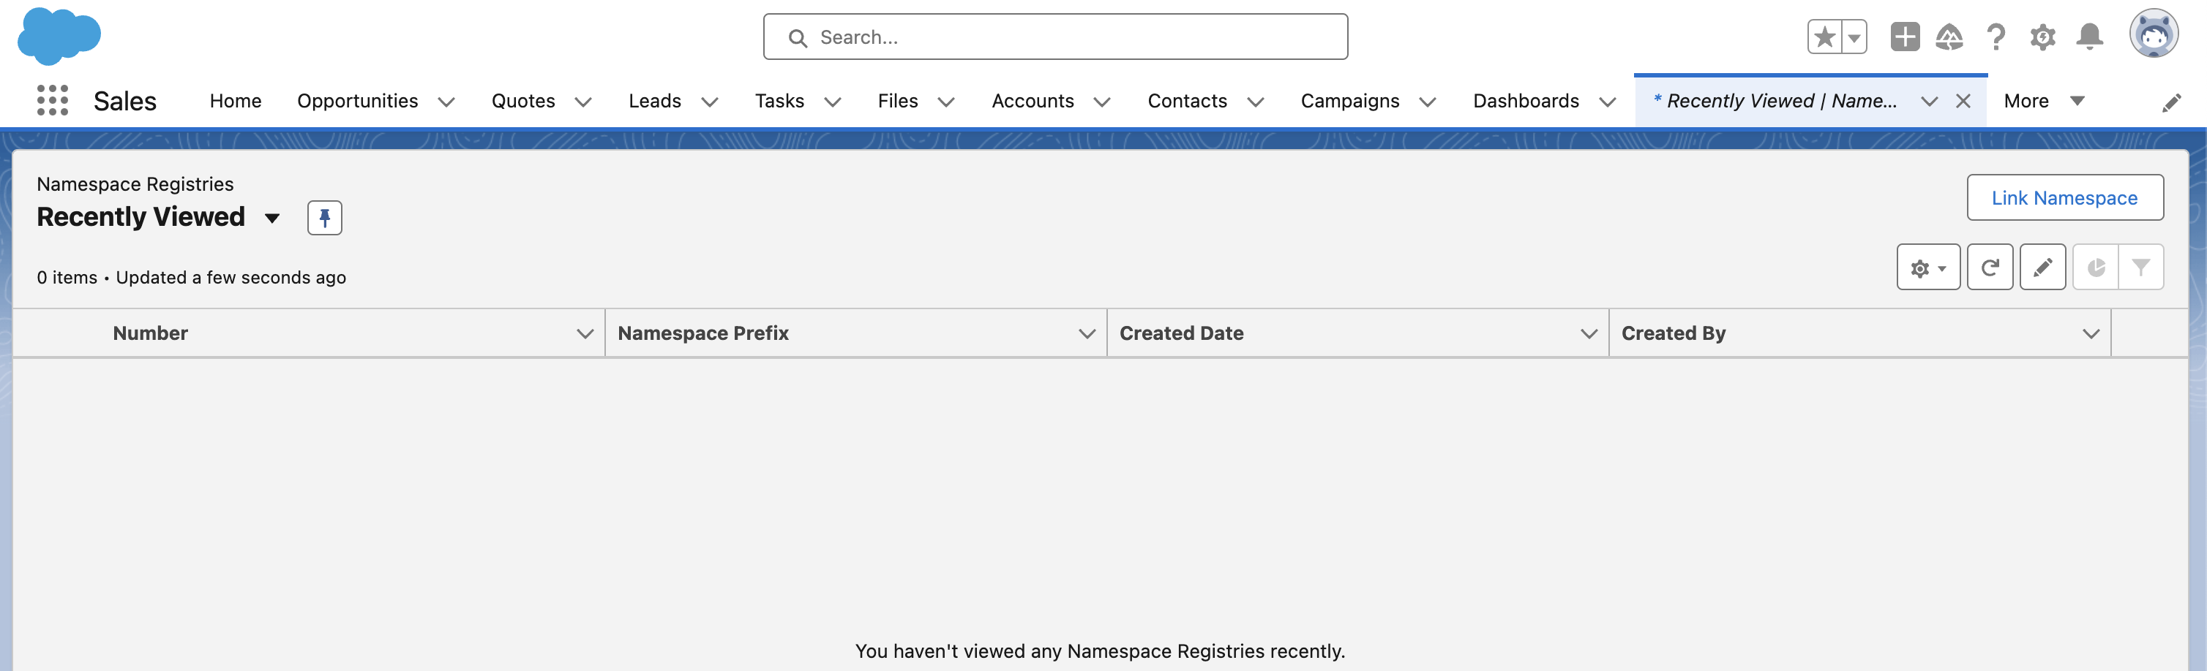The height and width of the screenshot is (671, 2207).
Task: Open Namespace Prefix column actions chevron
Action: [1087, 334]
